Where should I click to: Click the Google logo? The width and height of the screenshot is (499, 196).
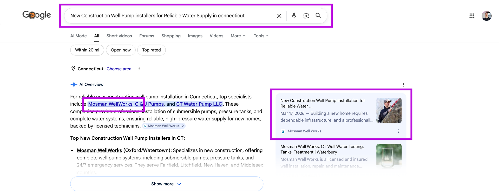click(x=37, y=15)
